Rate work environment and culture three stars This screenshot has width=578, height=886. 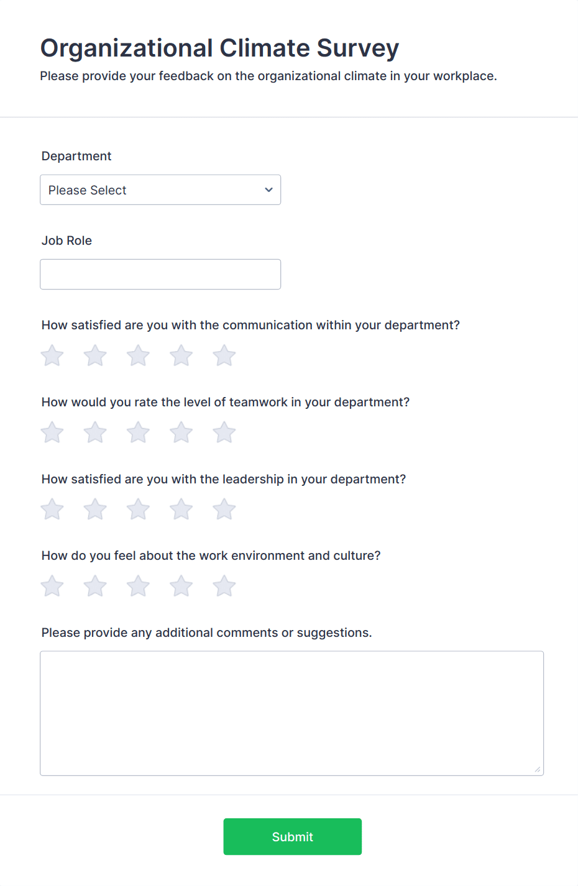138,586
